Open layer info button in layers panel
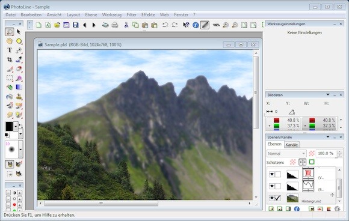The image size is (349, 221). tap(297, 208)
